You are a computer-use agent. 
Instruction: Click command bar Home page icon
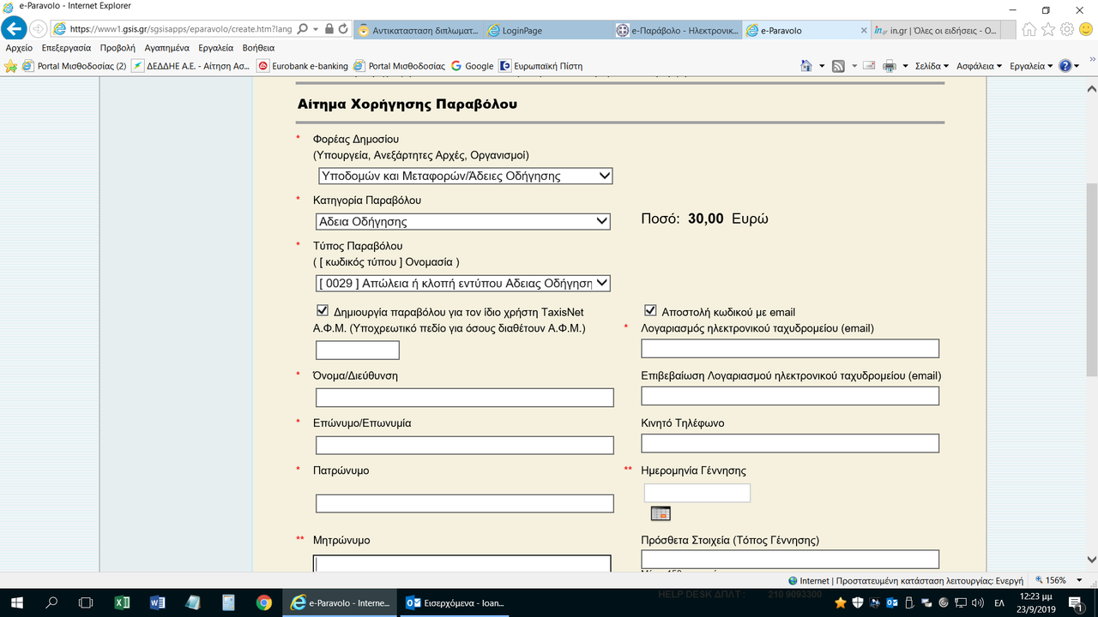click(x=806, y=66)
